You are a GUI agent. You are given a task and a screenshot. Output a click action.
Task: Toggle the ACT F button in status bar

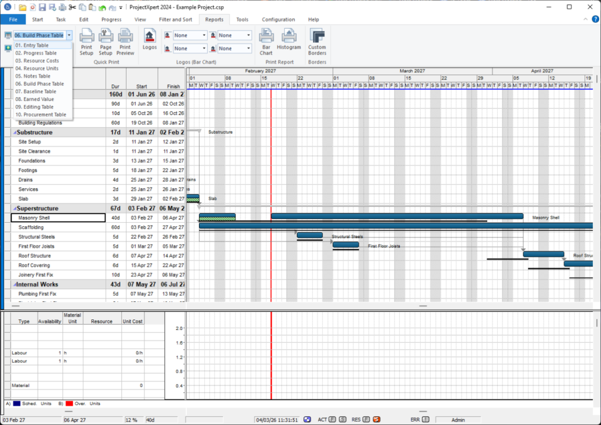(x=332, y=420)
